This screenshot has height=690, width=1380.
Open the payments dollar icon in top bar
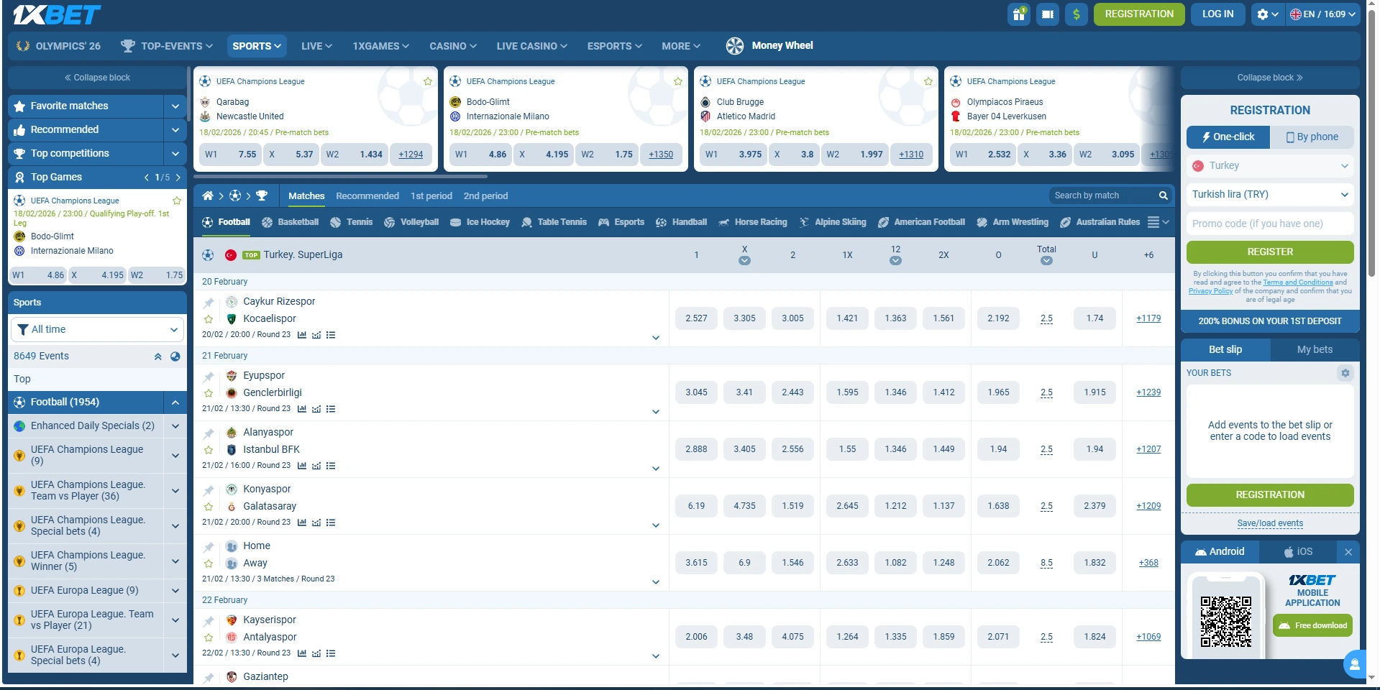click(x=1077, y=14)
